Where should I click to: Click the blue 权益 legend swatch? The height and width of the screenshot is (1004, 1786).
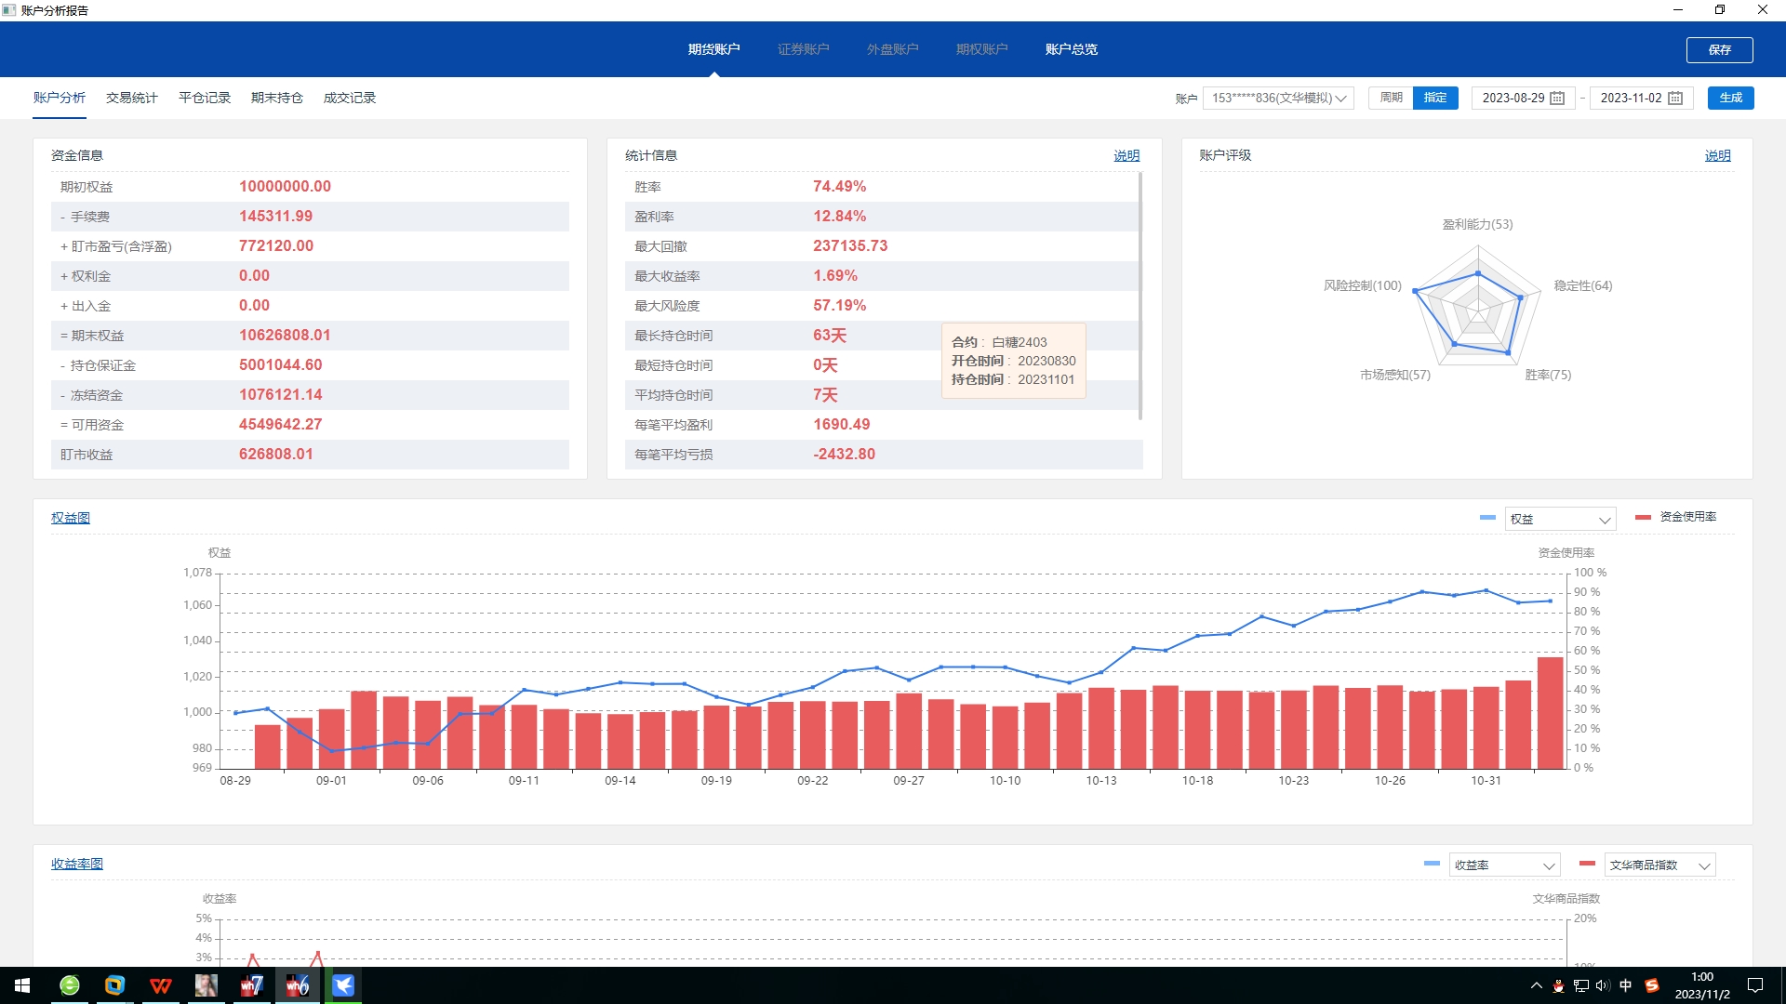(x=1487, y=518)
